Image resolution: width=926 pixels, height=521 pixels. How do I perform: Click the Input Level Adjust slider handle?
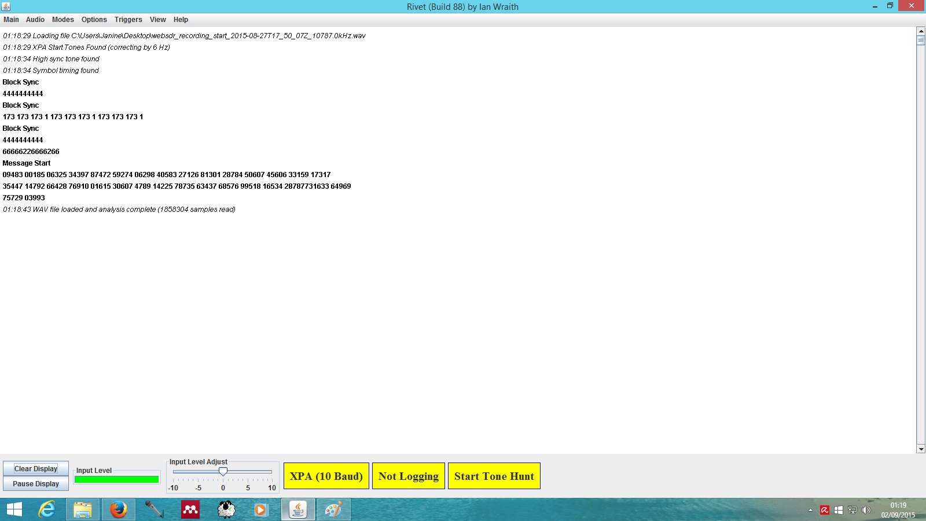223,471
